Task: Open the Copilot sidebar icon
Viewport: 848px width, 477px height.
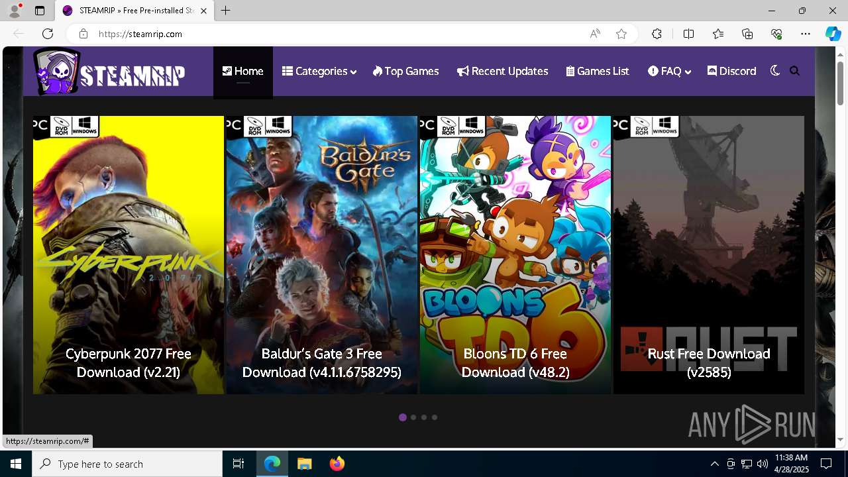Action: pos(833,34)
